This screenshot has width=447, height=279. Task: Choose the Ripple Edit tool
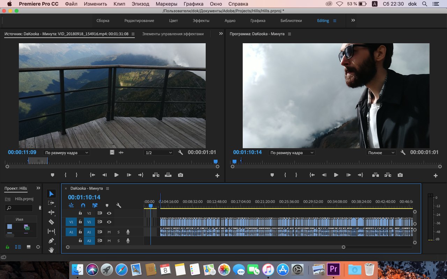click(x=51, y=212)
